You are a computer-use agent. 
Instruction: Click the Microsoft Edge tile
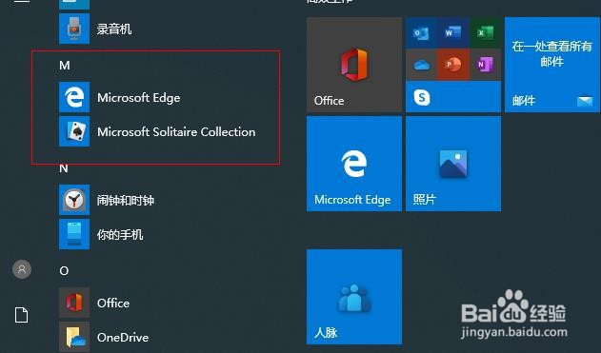pyautogui.click(x=354, y=164)
